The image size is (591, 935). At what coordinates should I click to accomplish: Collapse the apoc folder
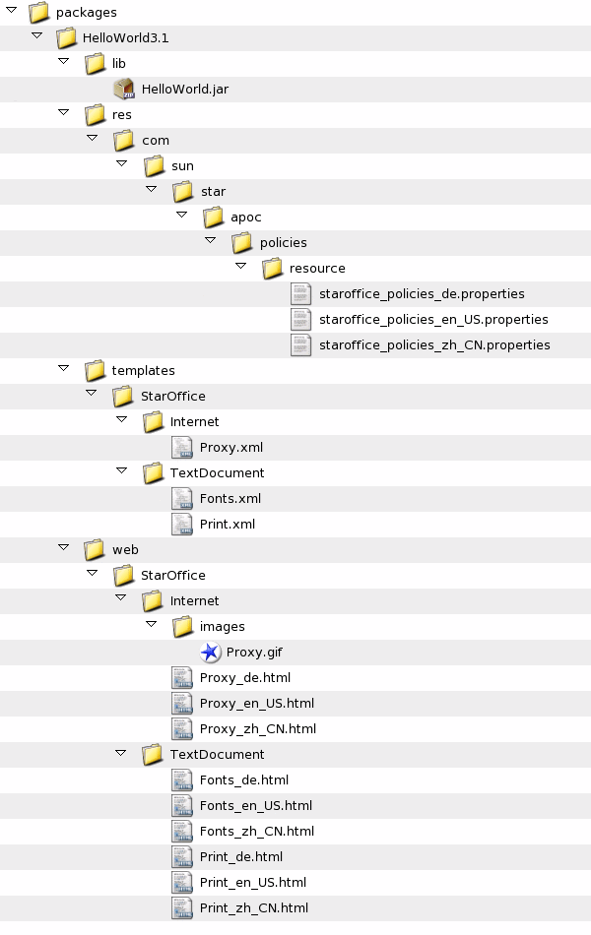tap(181, 215)
